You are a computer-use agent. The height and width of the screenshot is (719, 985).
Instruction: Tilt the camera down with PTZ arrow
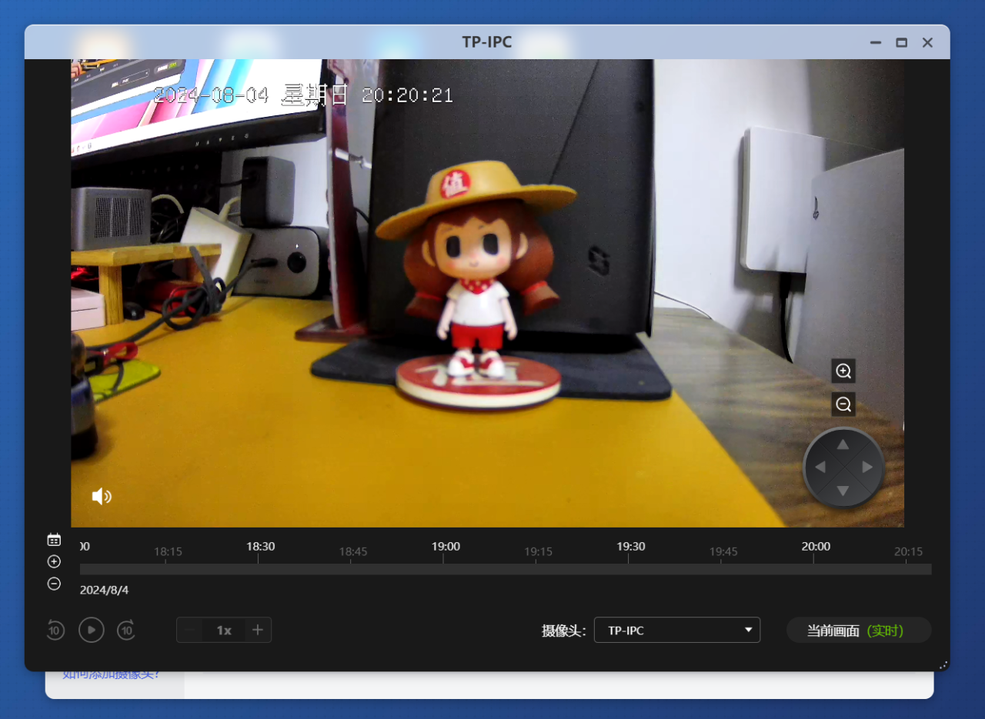pos(843,491)
